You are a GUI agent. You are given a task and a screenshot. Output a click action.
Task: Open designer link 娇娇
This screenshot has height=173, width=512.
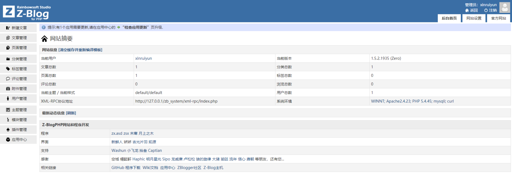(128, 142)
